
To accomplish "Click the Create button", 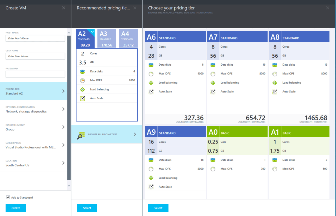I will (x=16, y=208).
